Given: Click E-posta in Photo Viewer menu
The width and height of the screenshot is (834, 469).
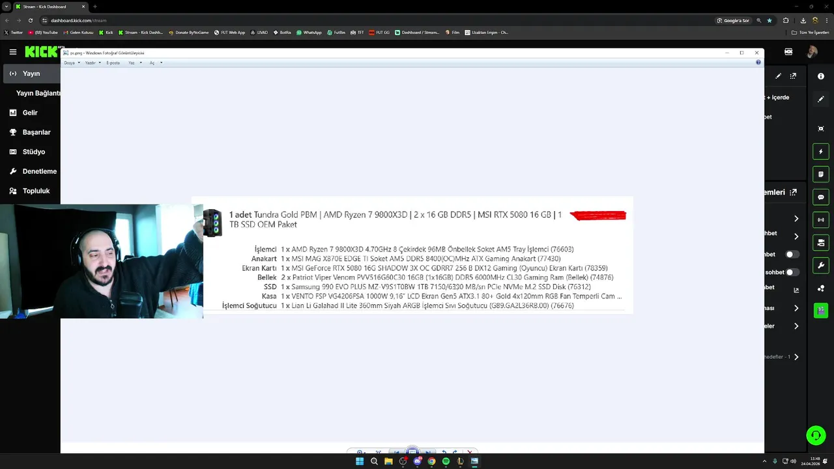Looking at the screenshot, I should [x=113, y=63].
